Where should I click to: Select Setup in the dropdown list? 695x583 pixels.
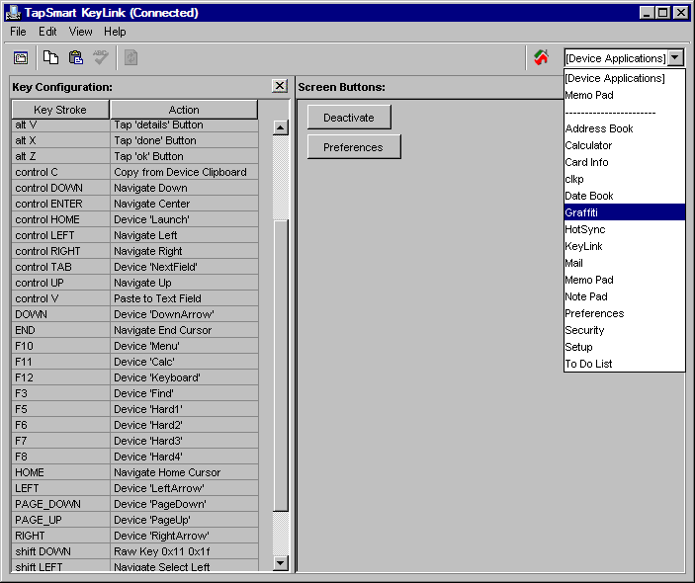[x=625, y=347]
